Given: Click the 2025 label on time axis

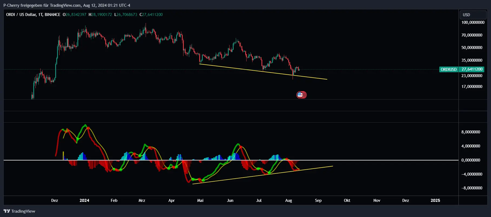Looking at the screenshot, I should (435, 200).
